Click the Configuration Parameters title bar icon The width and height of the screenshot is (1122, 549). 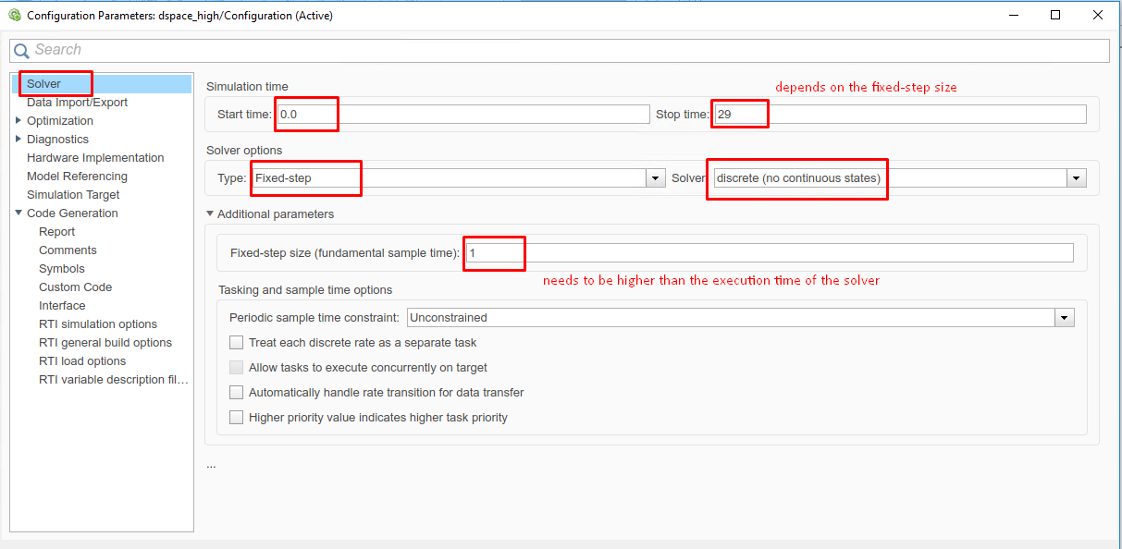click(x=14, y=15)
